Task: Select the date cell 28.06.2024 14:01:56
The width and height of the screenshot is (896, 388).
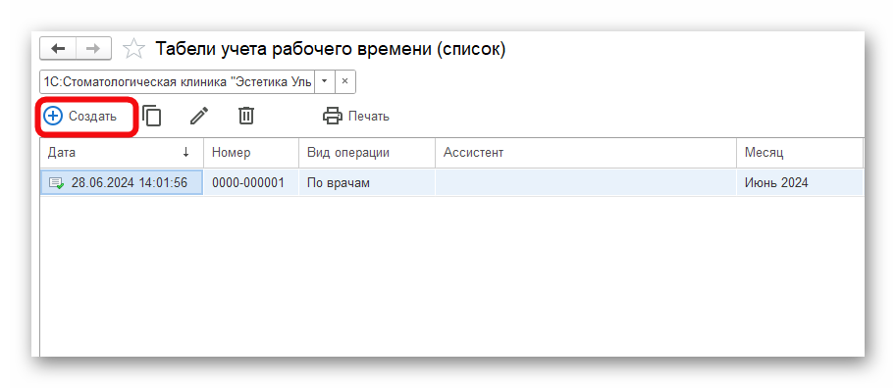Action: coord(122,182)
